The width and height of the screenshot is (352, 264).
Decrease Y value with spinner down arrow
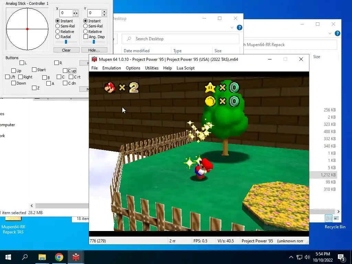pyautogui.click(x=104, y=15)
